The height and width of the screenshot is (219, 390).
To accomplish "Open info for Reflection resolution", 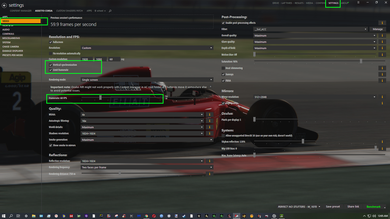I will click(x=209, y=161).
